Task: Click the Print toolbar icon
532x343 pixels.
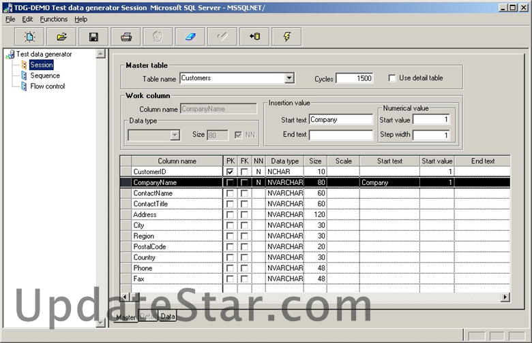Action: tap(126, 37)
